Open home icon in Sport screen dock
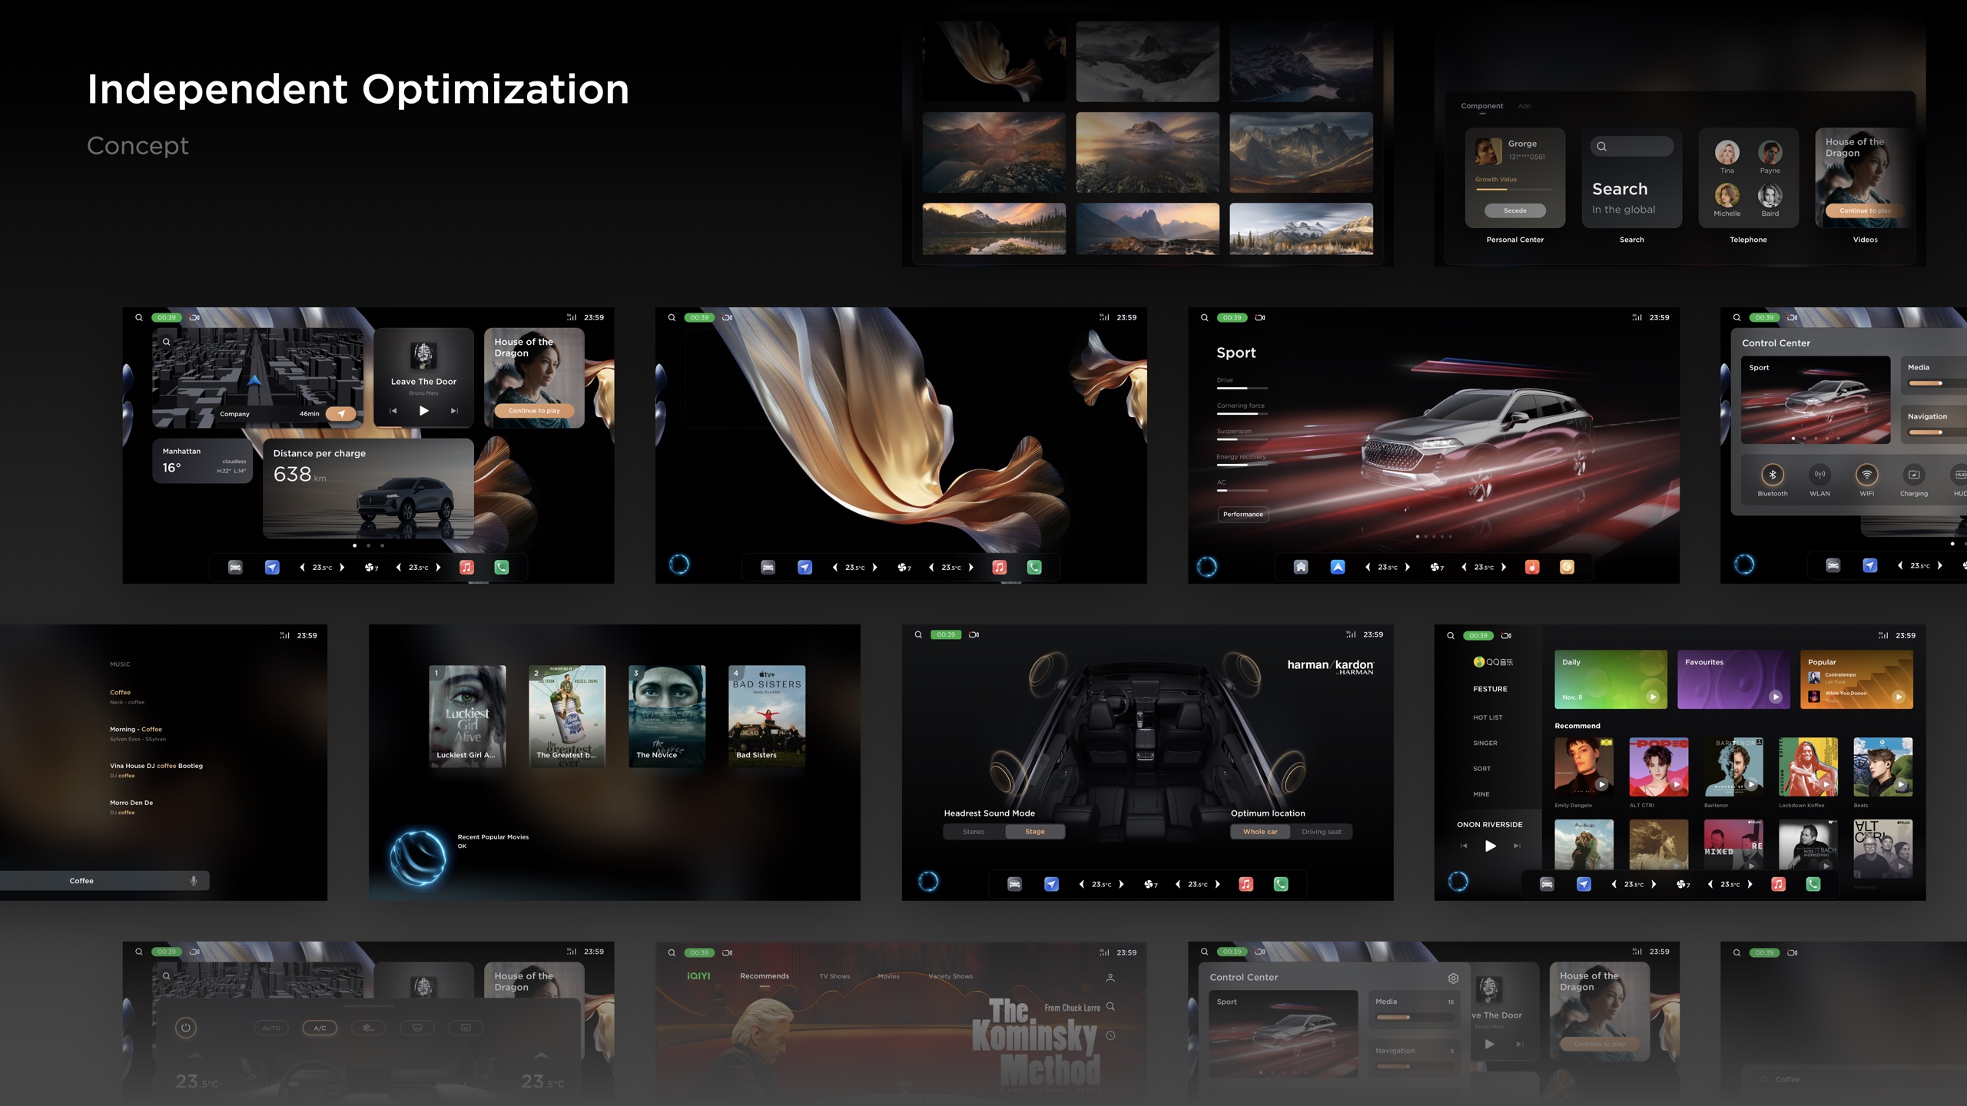The width and height of the screenshot is (1967, 1106). 1301,567
